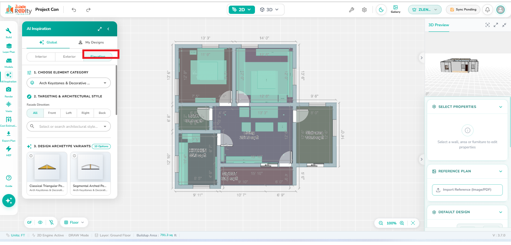The image size is (511, 245).
Task: Click the info icon on Segmental Arched card
Action: (x=74, y=156)
